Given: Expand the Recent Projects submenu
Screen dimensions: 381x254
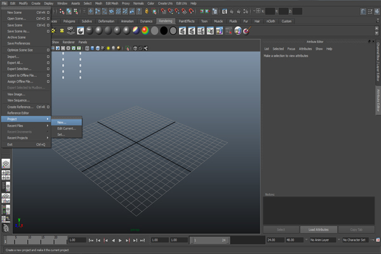Looking at the screenshot, I should [x=26, y=138].
